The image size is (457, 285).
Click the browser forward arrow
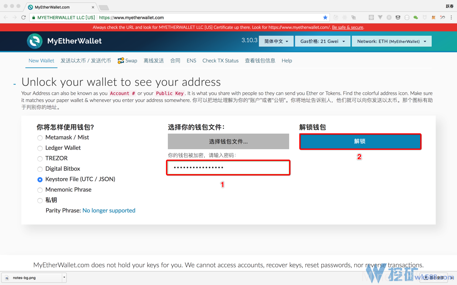pos(15,17)
